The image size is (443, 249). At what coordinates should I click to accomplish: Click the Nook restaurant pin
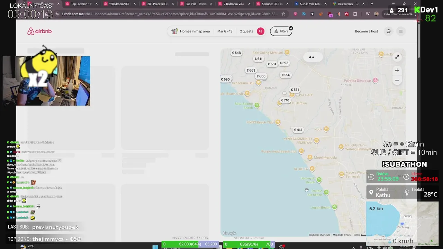[x=326, y=129]
